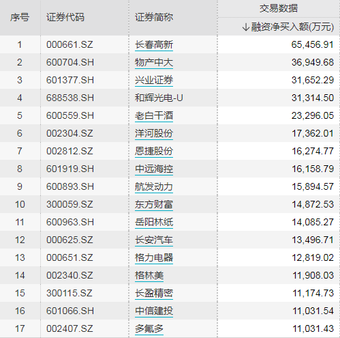The image size is (340, 338).
Task: Open the 格林美 stock link
Action: pos(149,275)
